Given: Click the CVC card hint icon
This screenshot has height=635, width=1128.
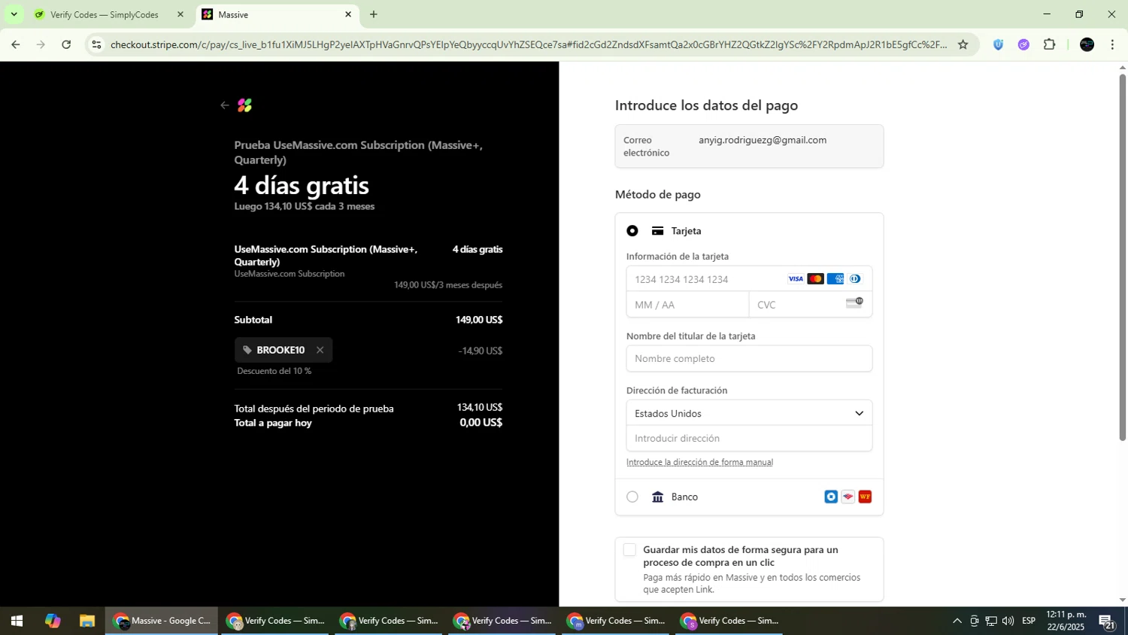Looking at the screenshot, I should click(854, 303).
